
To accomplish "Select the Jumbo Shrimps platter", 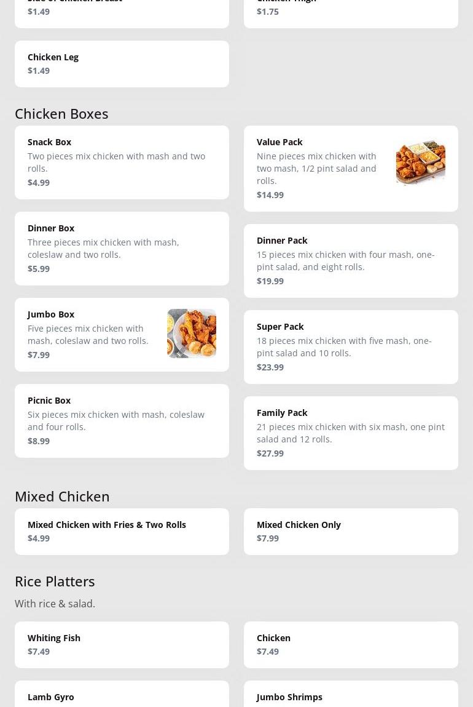I will click(x=351, y=697).
